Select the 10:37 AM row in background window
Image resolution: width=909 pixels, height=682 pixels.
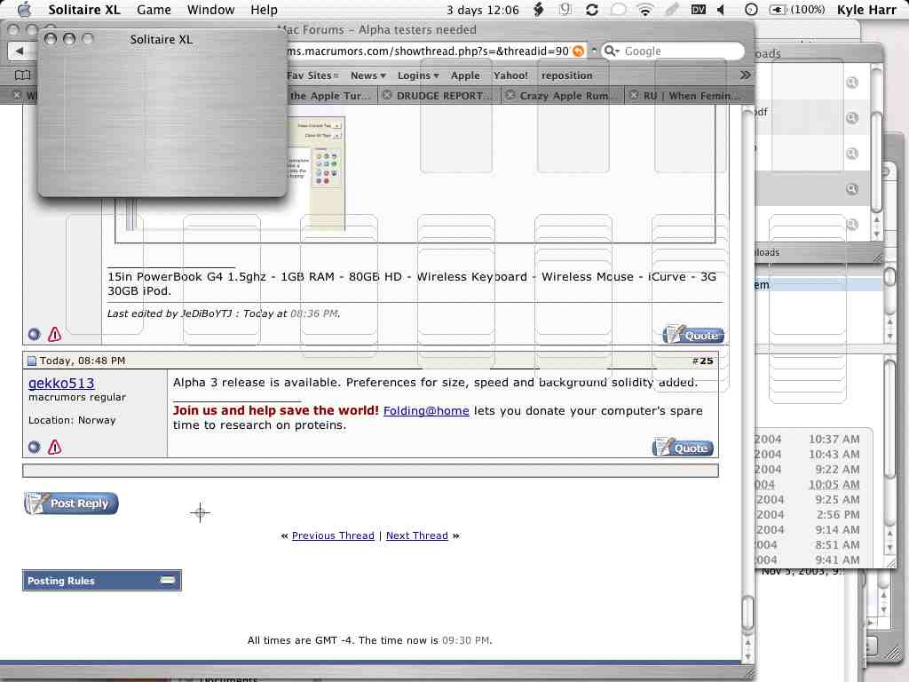point(807,439)
